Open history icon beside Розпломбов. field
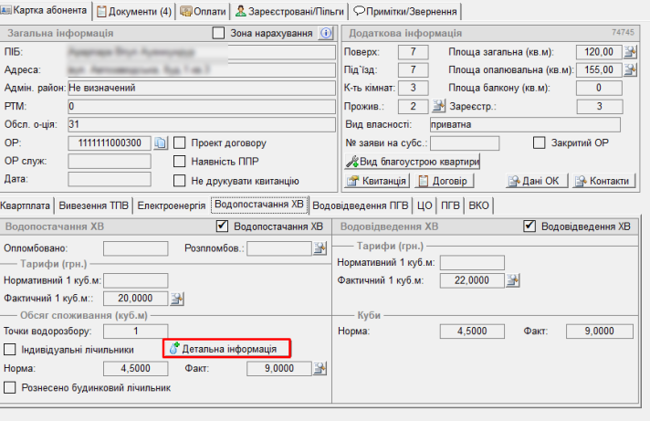 (x=320, y=247)
